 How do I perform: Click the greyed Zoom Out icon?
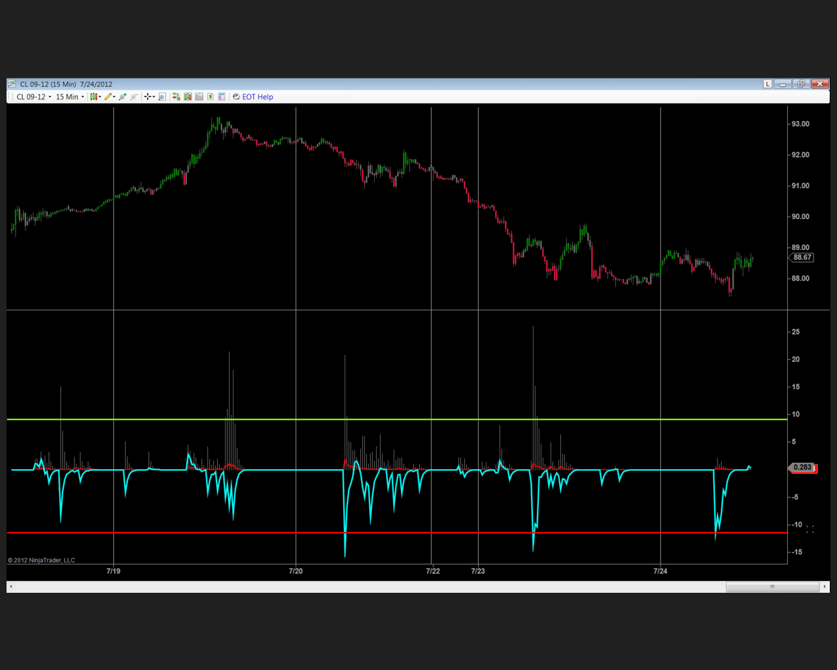pos(133,97)
